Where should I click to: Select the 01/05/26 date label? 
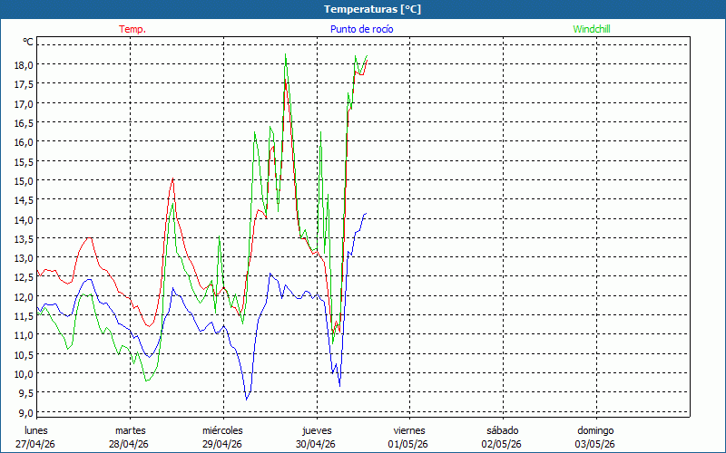click(x=409, y=444)
